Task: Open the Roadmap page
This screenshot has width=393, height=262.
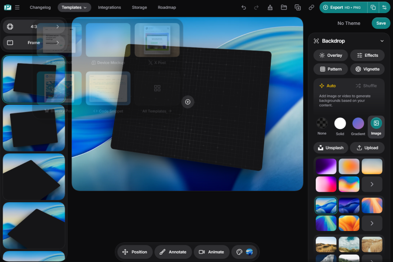Action: tap(167, 7)
